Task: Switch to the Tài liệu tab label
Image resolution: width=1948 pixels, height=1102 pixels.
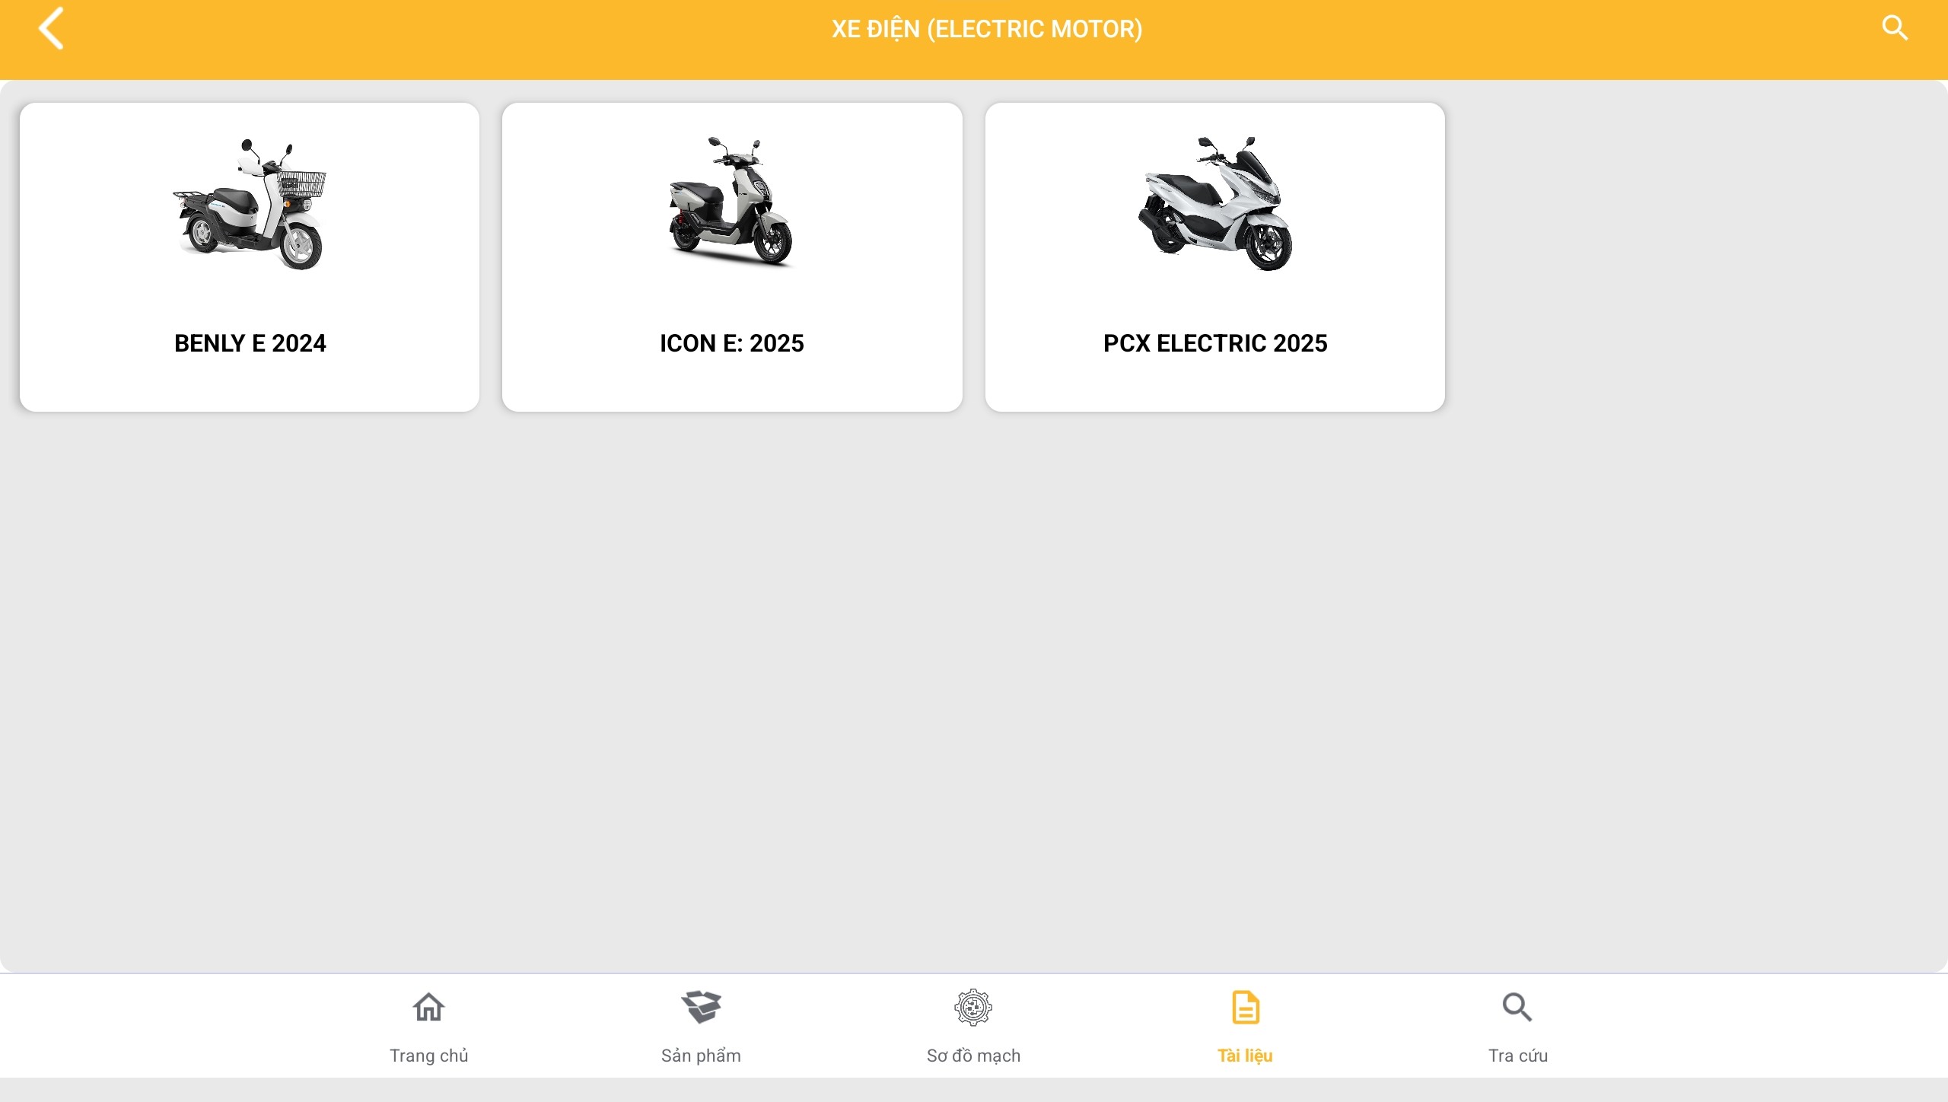Action: (1245, 1056)
